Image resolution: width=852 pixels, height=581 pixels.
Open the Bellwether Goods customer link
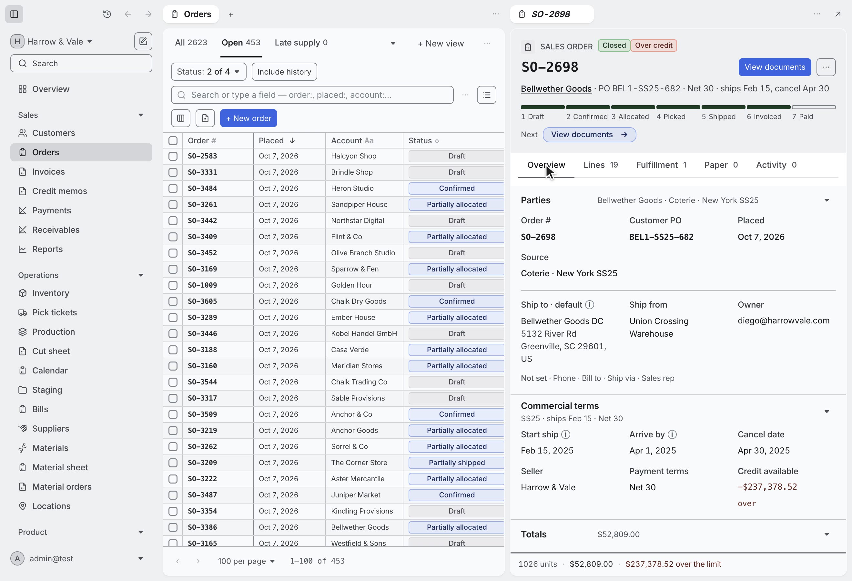click(556, 89)
